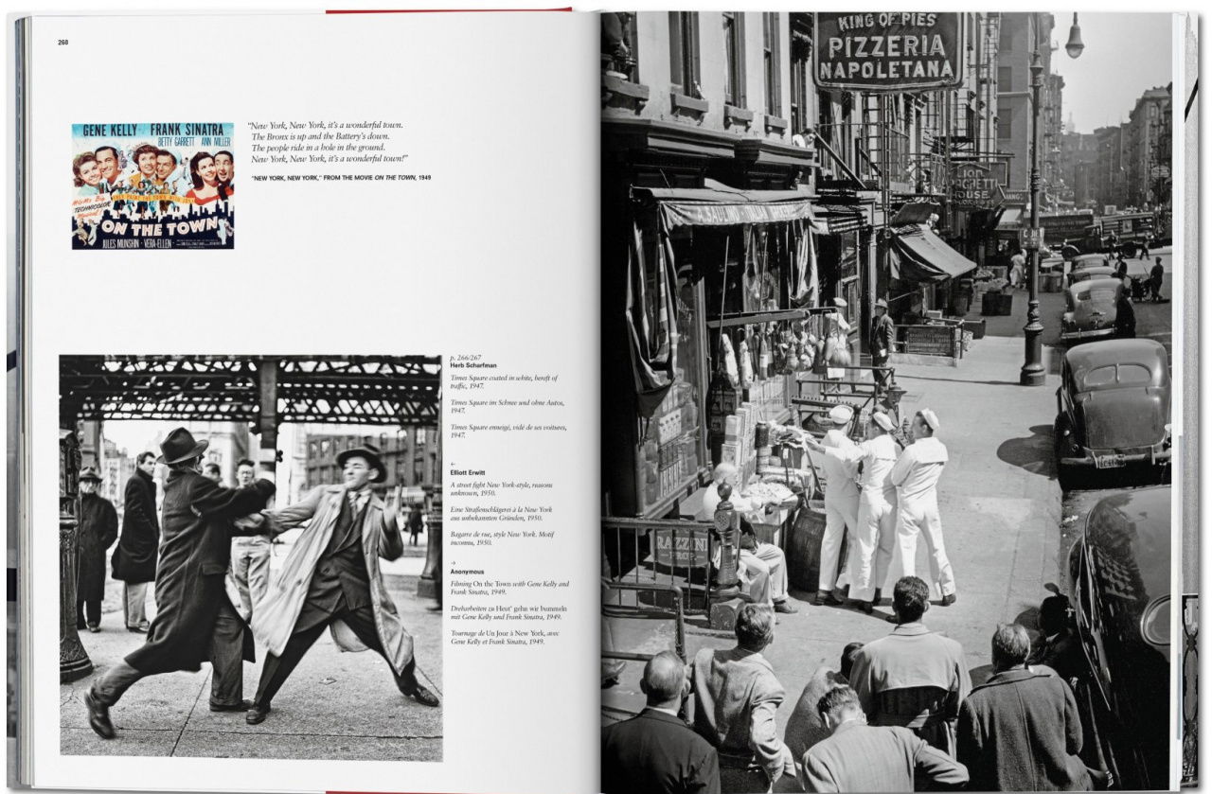1212x794 pixels.
Task: Click the On the Town movie poster
Action: click(152, 185)
